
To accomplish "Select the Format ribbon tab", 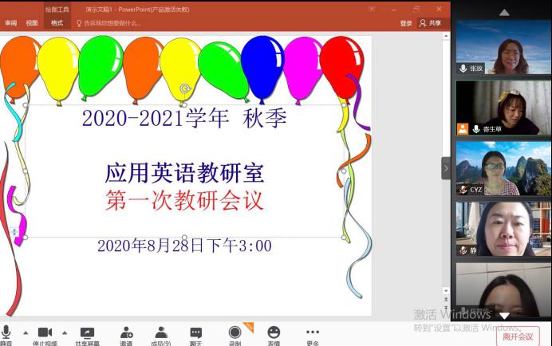I will [x=57, y=23].
